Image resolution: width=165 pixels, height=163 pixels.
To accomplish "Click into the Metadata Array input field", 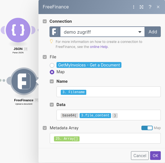I will [x=105, y=138].
